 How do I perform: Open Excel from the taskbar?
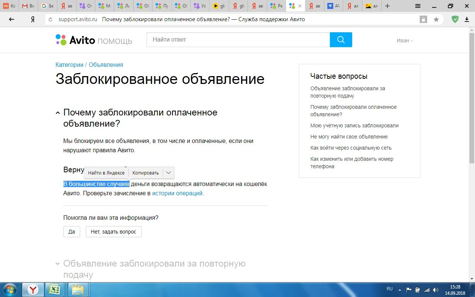click(x=55, y=290)
